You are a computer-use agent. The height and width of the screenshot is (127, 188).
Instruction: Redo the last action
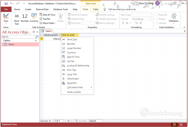(18, 3)
